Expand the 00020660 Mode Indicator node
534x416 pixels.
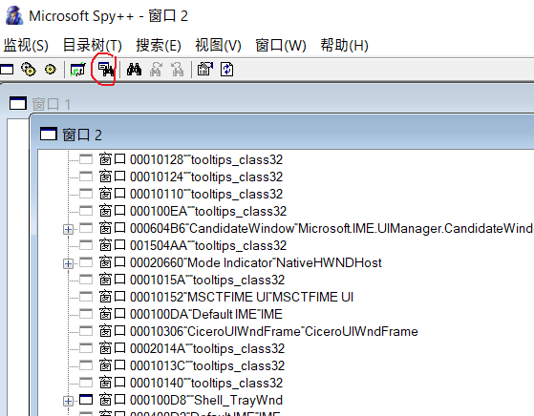68,263
